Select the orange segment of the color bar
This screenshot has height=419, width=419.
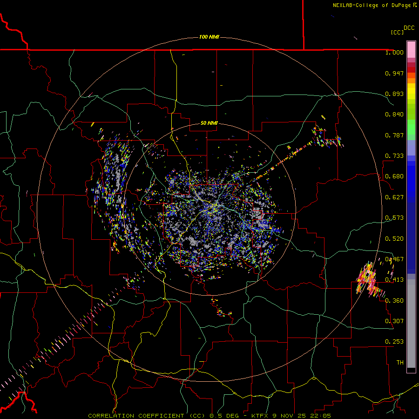pos(411,81)
